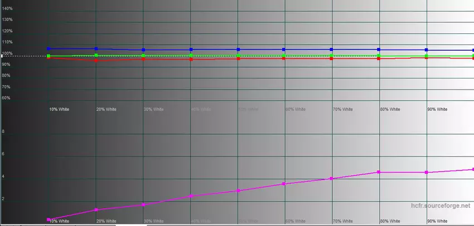Click the bottom chart's 90% White axis label
Viewport: 474px width, 226px height.
coord(438,221)
